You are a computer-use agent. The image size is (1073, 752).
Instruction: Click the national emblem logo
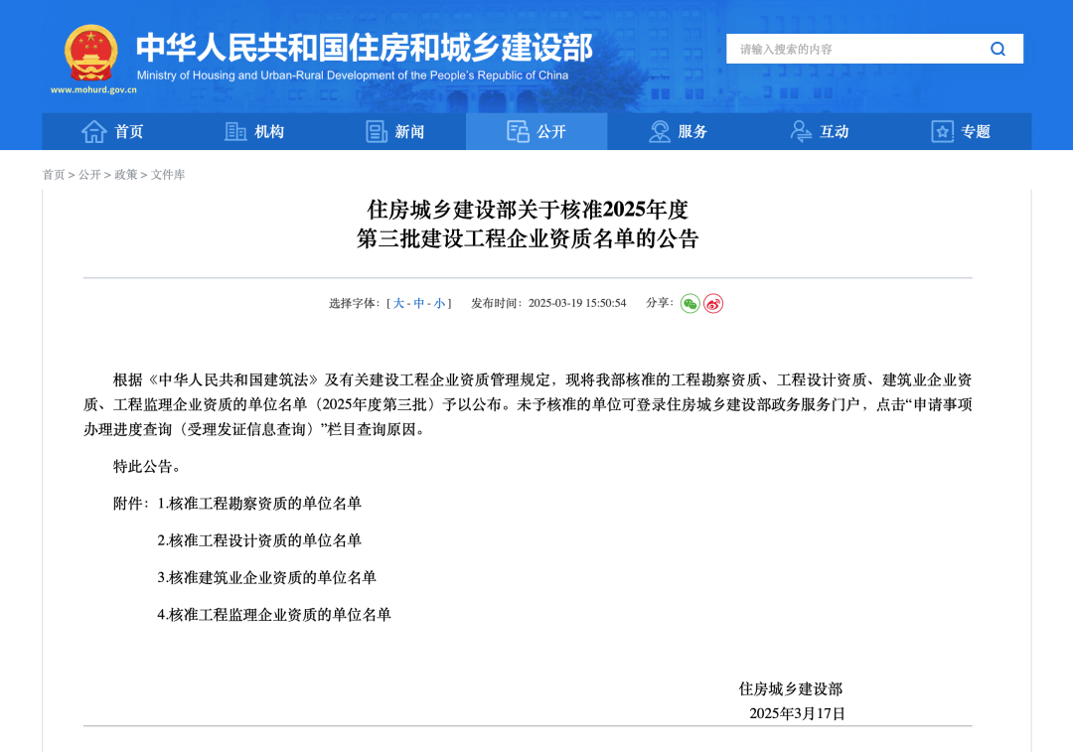pos(91,53)
